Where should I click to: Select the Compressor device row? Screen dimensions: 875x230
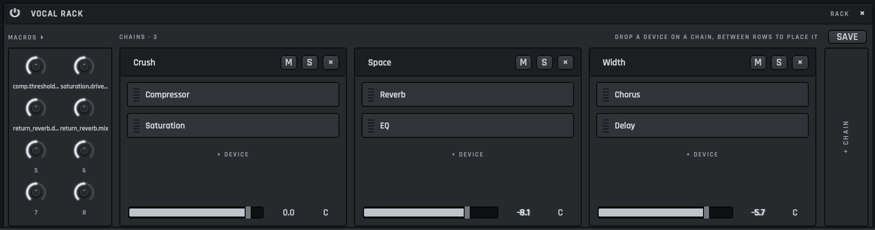233,94
